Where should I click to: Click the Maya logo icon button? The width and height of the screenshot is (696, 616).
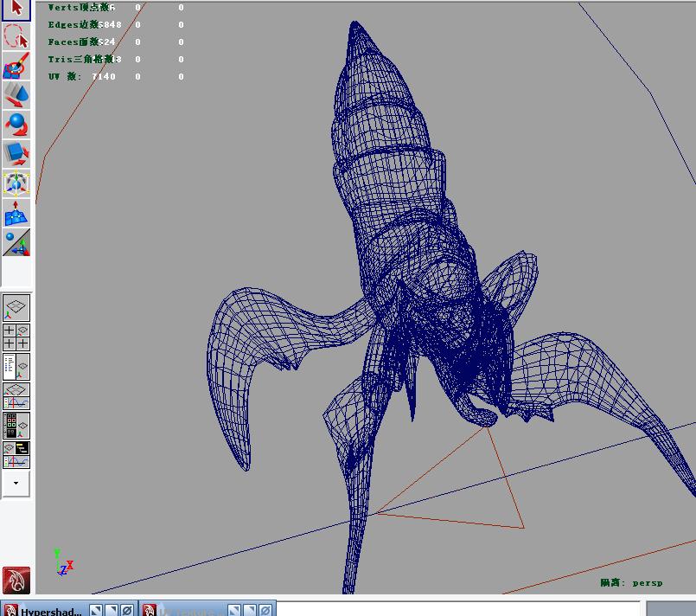click(16, 580)
